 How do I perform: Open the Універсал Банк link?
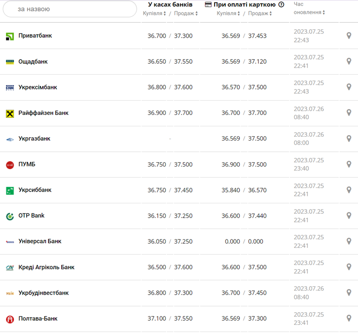pos(40,241)
